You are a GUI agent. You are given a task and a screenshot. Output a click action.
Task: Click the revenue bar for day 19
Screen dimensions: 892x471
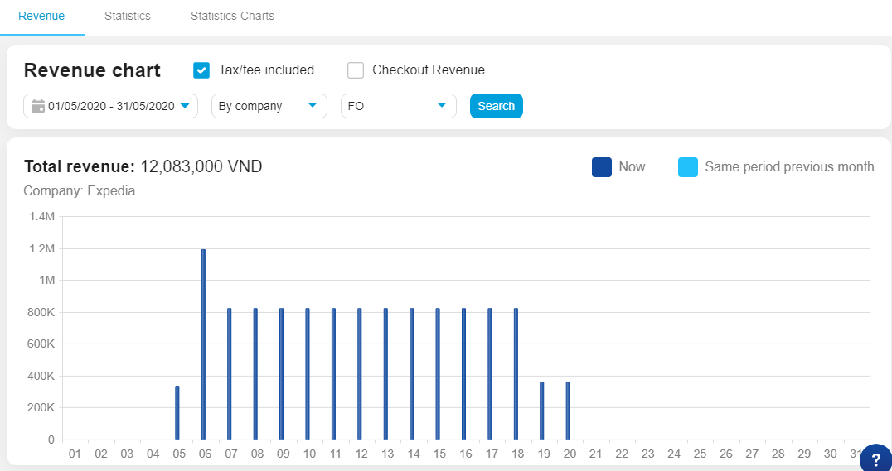tap(542, 411)
